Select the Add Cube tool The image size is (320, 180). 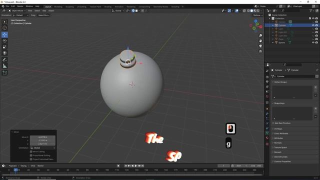click(4, 73)
